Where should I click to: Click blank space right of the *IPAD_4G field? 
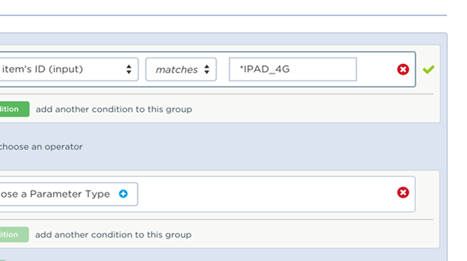pos(376,69)
